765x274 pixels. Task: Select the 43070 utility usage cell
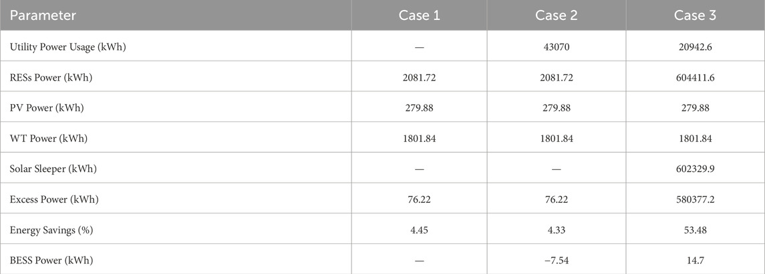(556, 47)
